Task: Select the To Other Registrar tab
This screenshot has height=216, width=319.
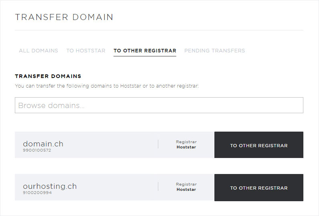Action: coord(145,50)
